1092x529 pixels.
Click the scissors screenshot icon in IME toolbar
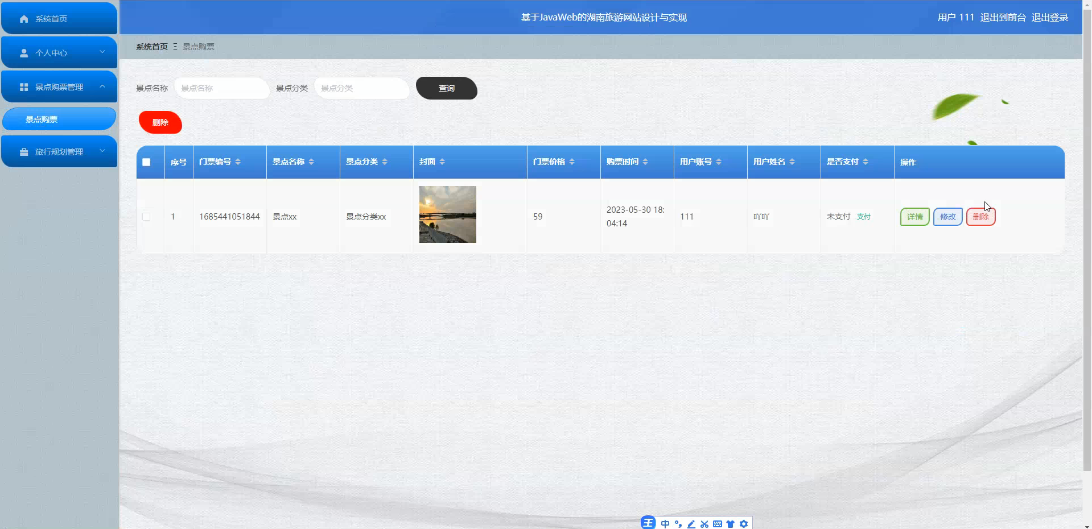[704, 524]
